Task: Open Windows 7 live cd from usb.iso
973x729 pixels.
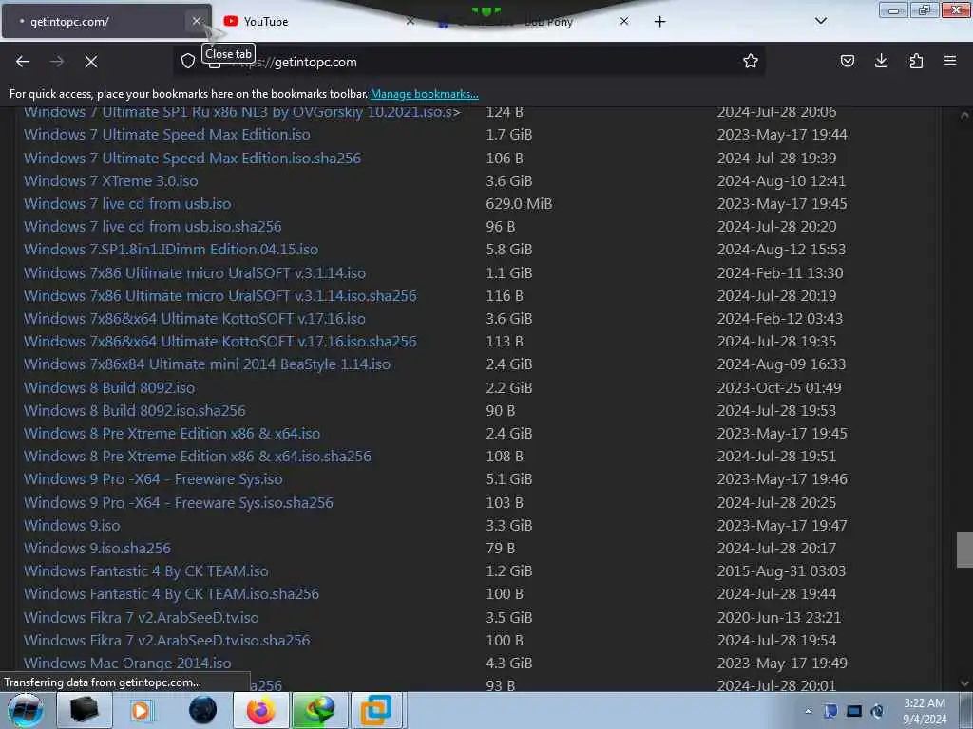Action: 127,204
